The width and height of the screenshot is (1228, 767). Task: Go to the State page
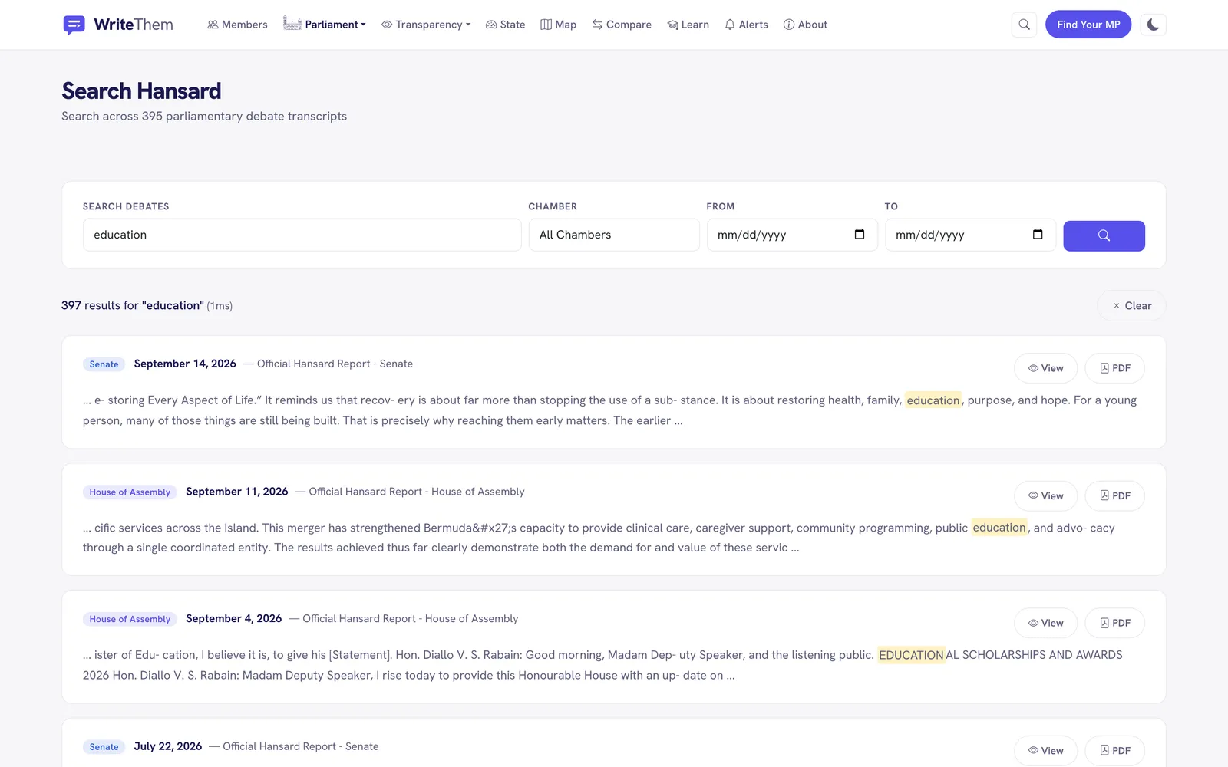point(505,25)
